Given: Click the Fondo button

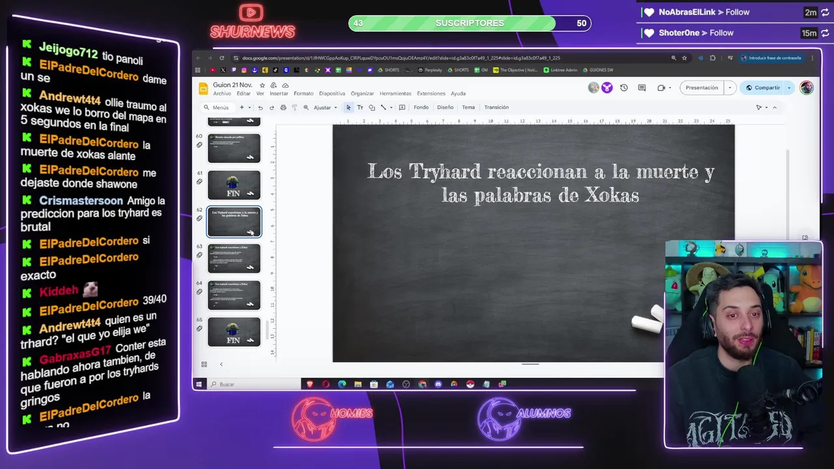Looking at the screenshot, I should (421, 107).
